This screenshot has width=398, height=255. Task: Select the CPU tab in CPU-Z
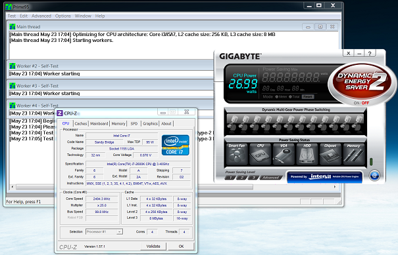66,123
